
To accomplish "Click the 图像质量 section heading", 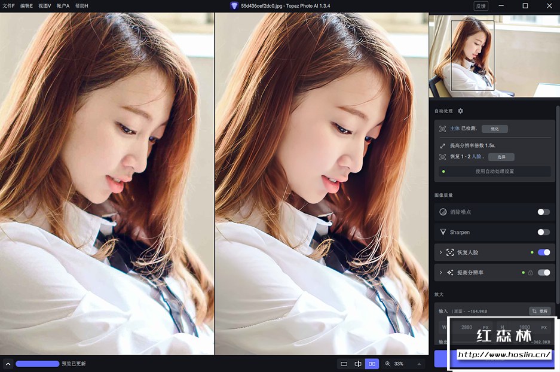I will [443, 195].
